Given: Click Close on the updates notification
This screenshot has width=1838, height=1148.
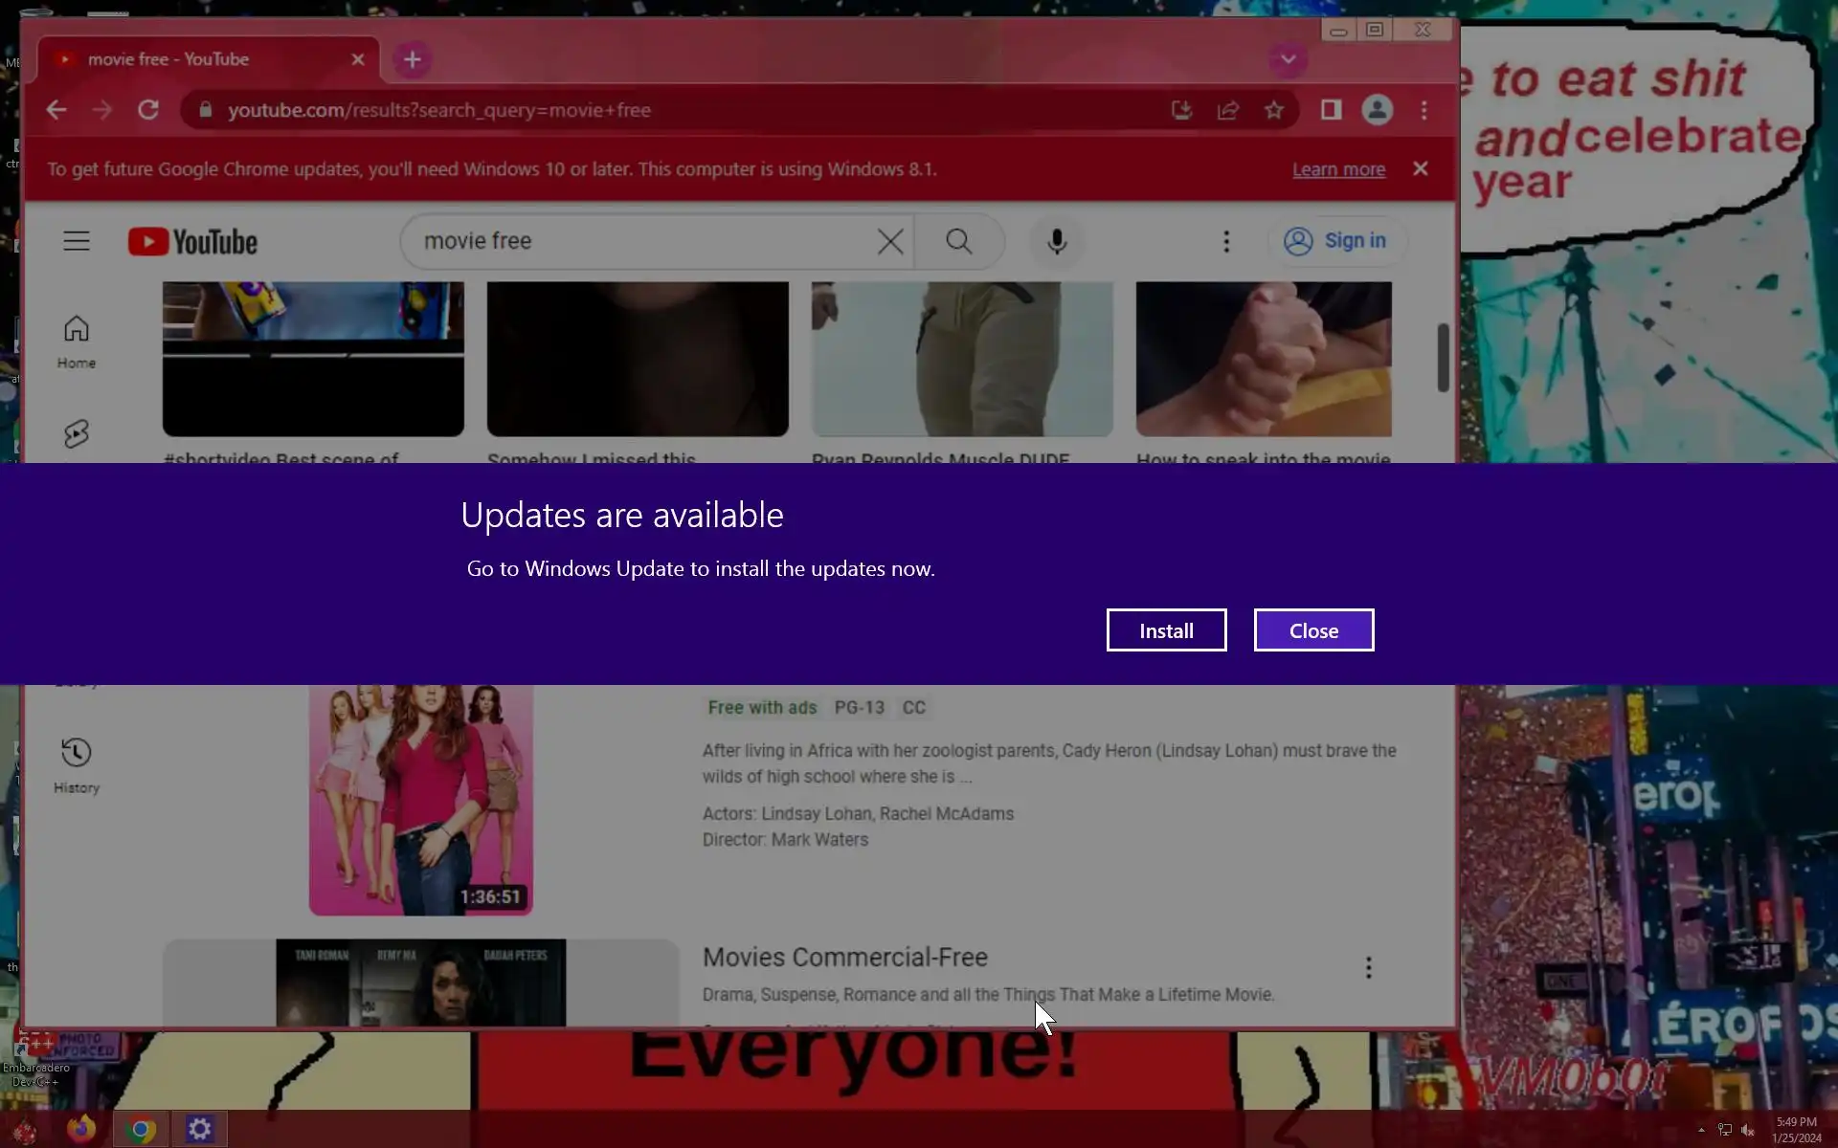Looking at the screenshot, I should [1312, 630].
